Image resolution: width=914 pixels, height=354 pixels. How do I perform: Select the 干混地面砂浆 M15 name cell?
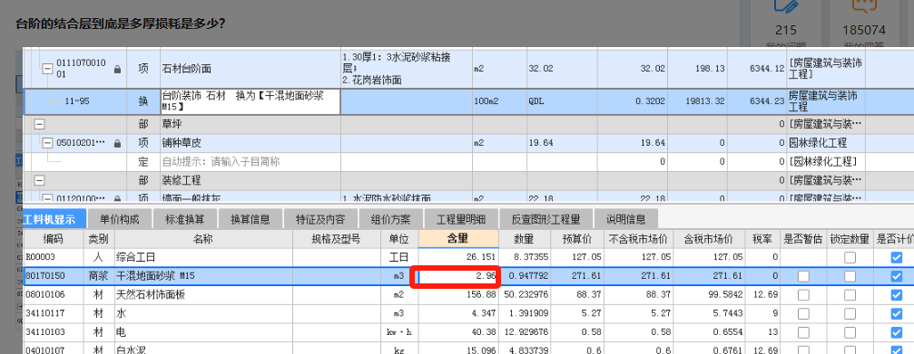pos(203,276)
